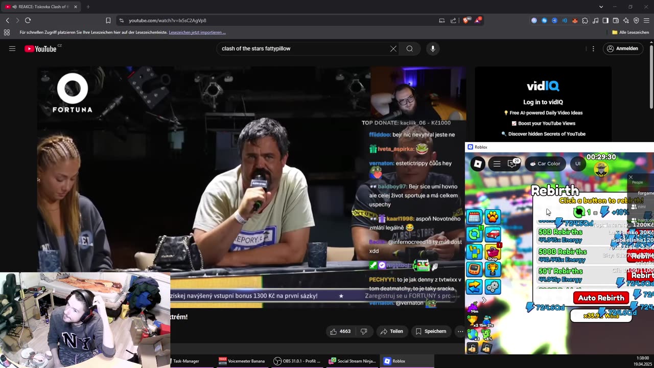Open a new browser tab
The width and height of the screenshot is (654, 368).
coord(88,7)
